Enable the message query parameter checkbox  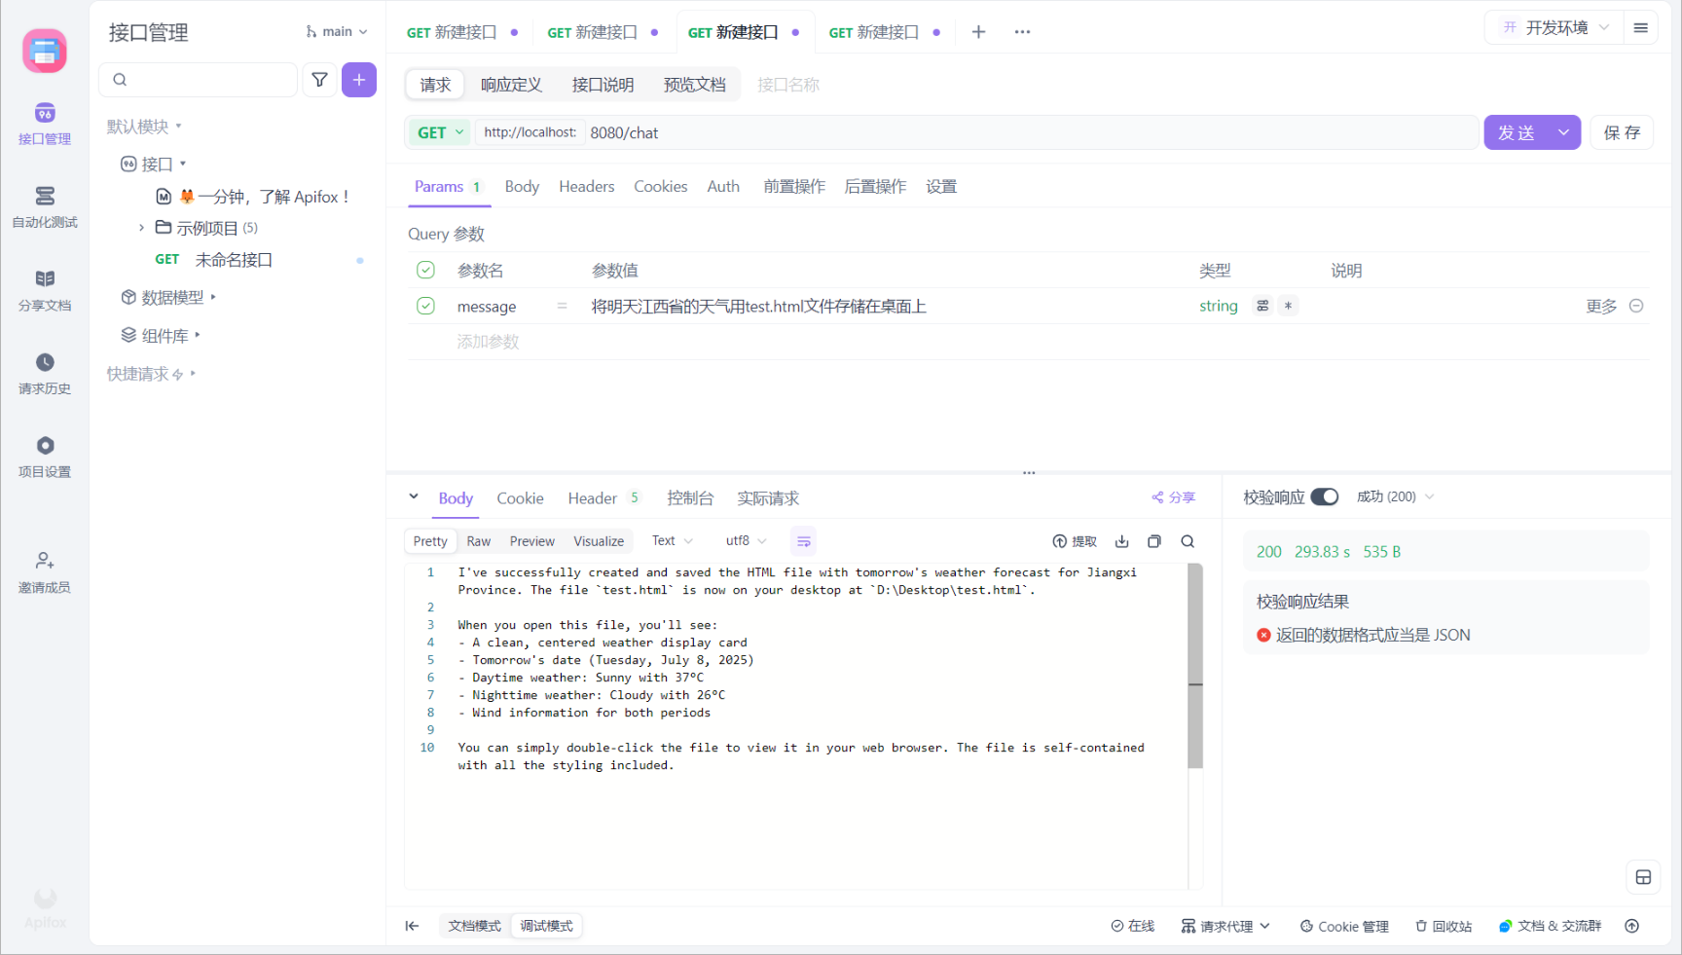point(425,306)
